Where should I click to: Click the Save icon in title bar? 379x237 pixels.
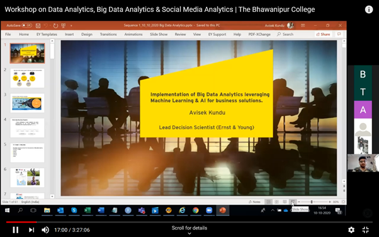(x=38, y=25)
